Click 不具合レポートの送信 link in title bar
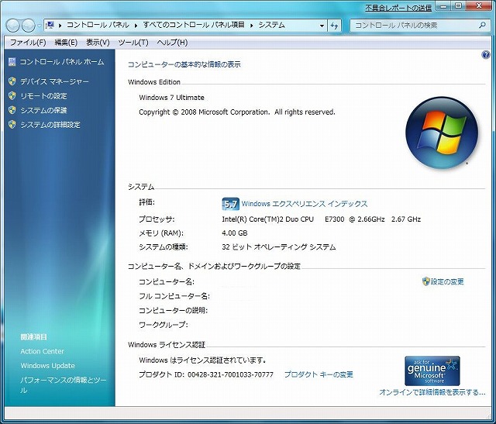The height and width of the screenshot is (424, 496). (398, 8)
